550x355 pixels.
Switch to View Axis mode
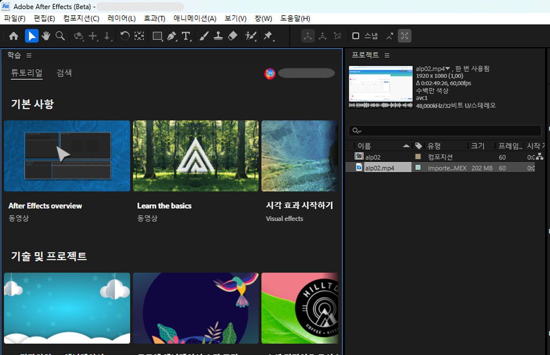click(x=337, y=36)
